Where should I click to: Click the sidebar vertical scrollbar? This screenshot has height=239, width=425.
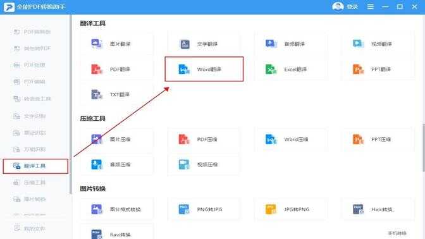click(71, 104)
